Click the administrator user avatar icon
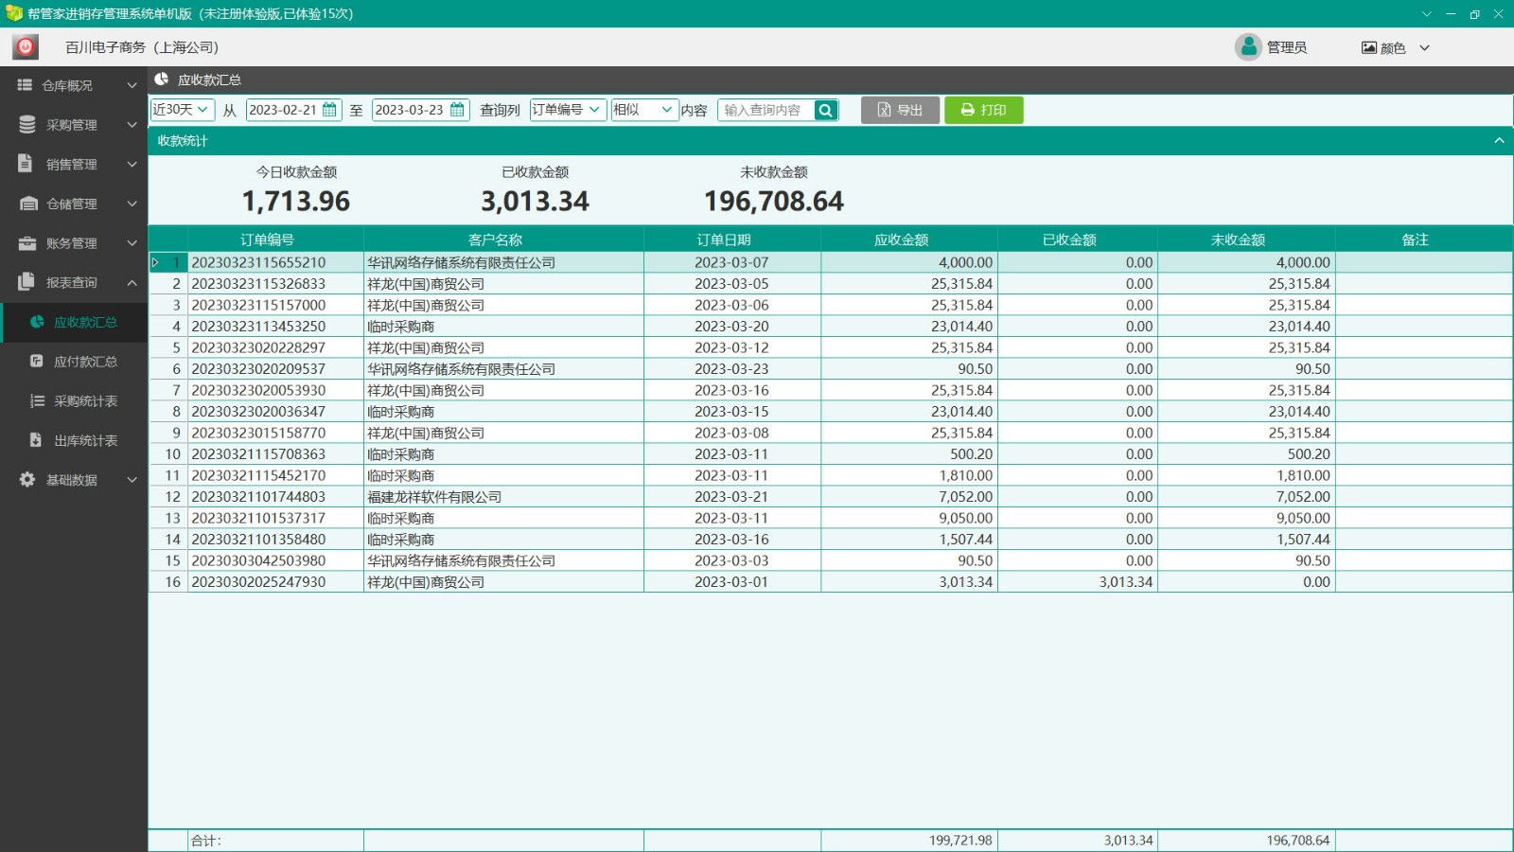This screenshot has width=1514, height=852. point(1248,46)
